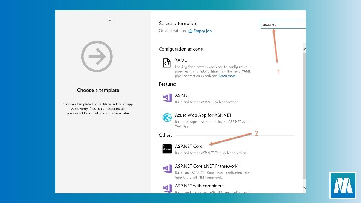Select the ASP.NET featured template
The width and height of the screenshot is (361, 203).
point(183,95)
